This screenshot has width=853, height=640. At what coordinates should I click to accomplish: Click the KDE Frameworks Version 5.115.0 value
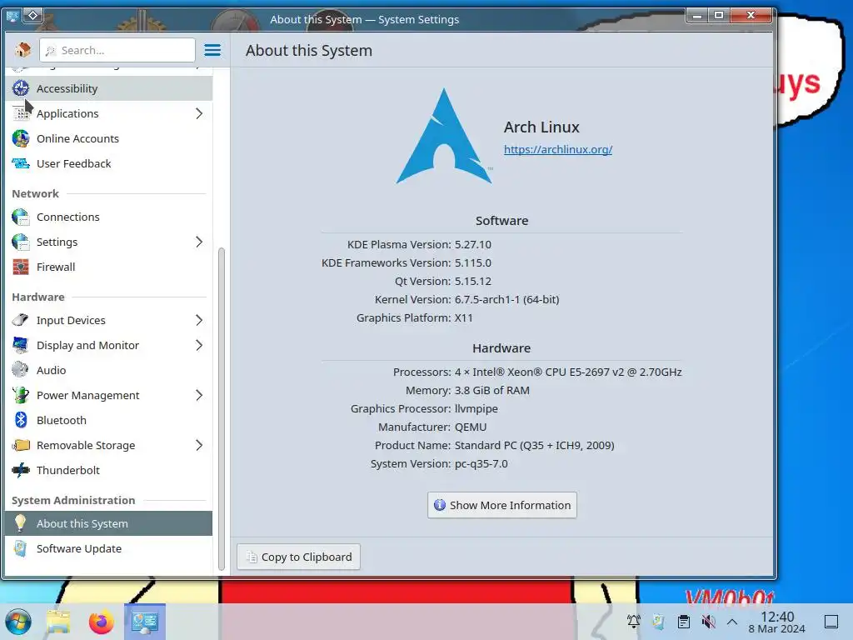coord(473,262)
